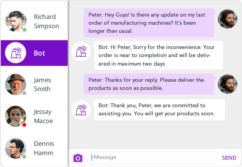Screen dimensions: 242x167
Task: Open the Dennis Hamm conversation
Action: tap(44, 148)
